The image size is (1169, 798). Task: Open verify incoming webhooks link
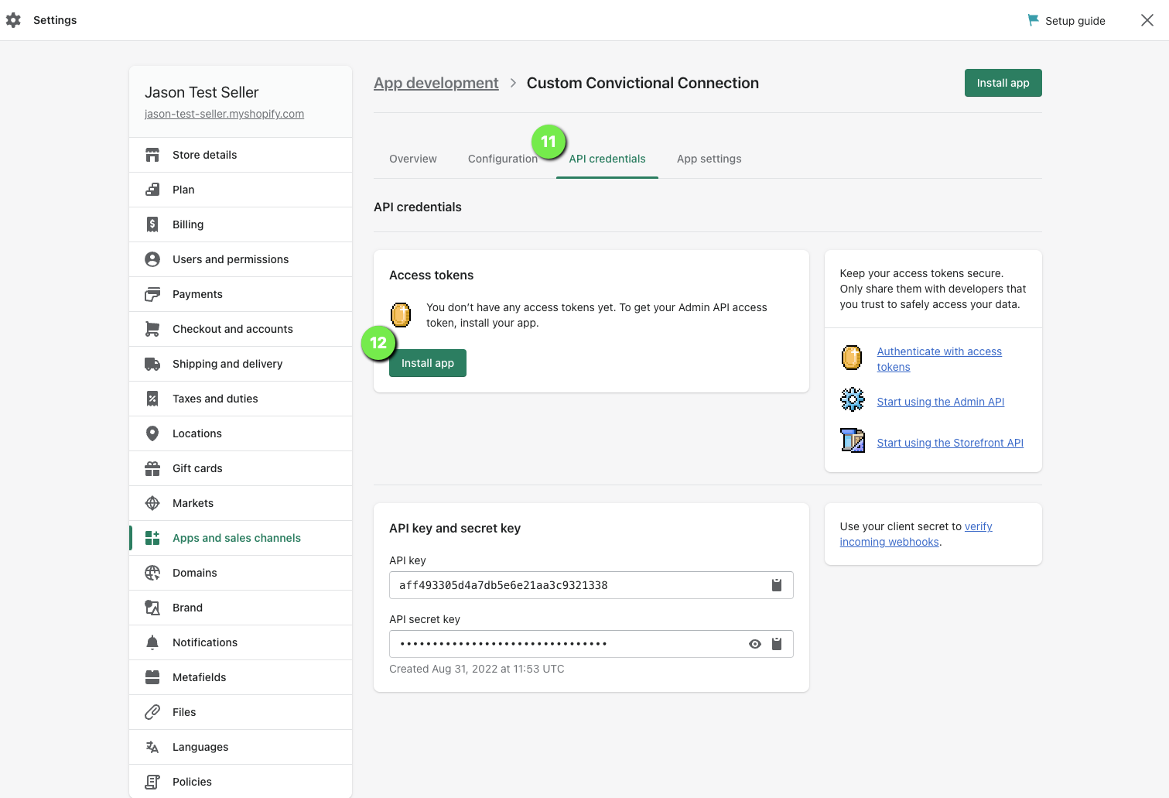click(916, 534)
